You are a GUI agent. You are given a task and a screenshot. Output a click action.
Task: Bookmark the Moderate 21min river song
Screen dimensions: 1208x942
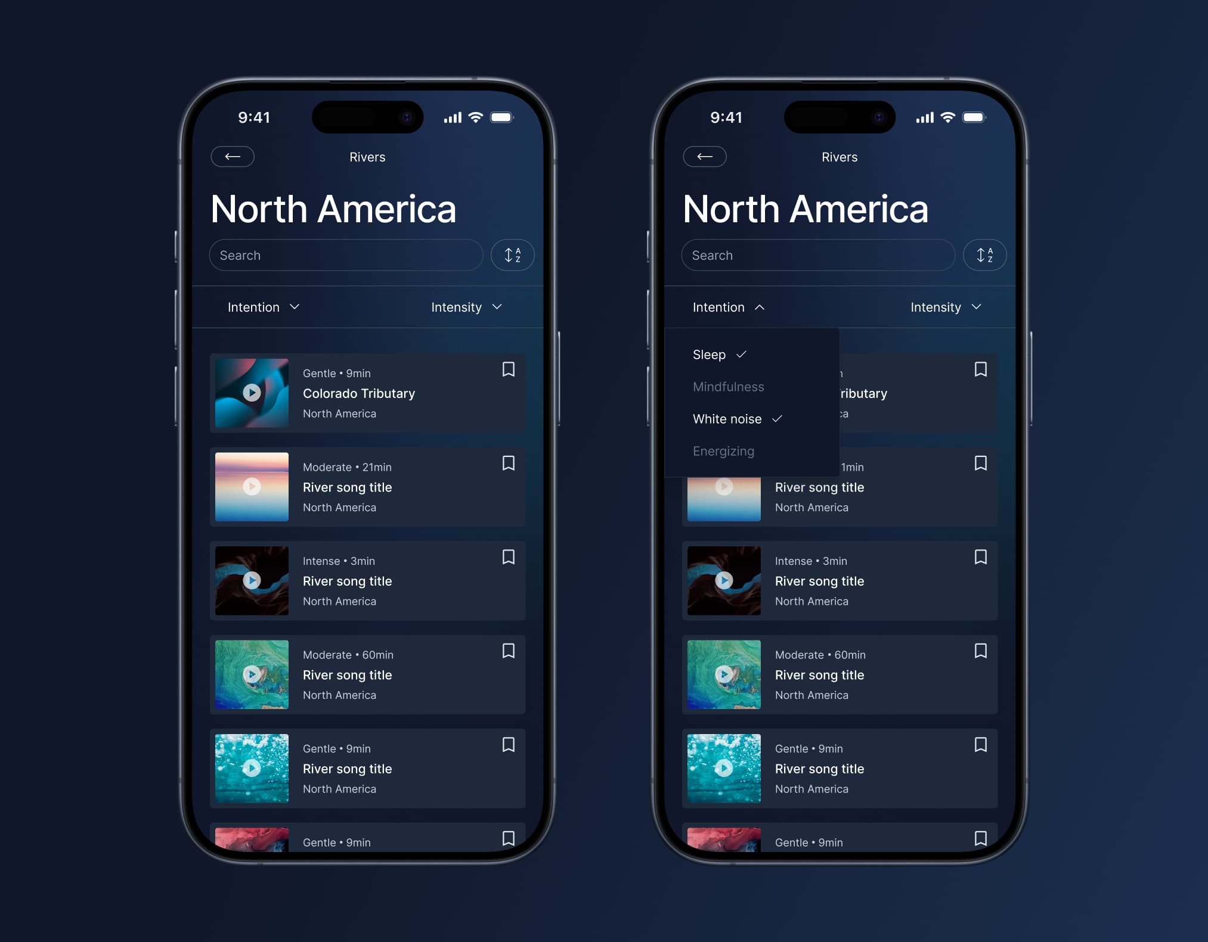[508, 463]
